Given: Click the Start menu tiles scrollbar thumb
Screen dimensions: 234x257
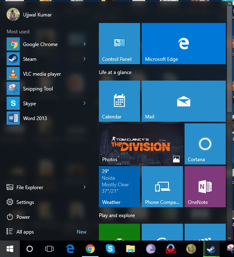Looking at the screenshot, I should pos(229,59).
